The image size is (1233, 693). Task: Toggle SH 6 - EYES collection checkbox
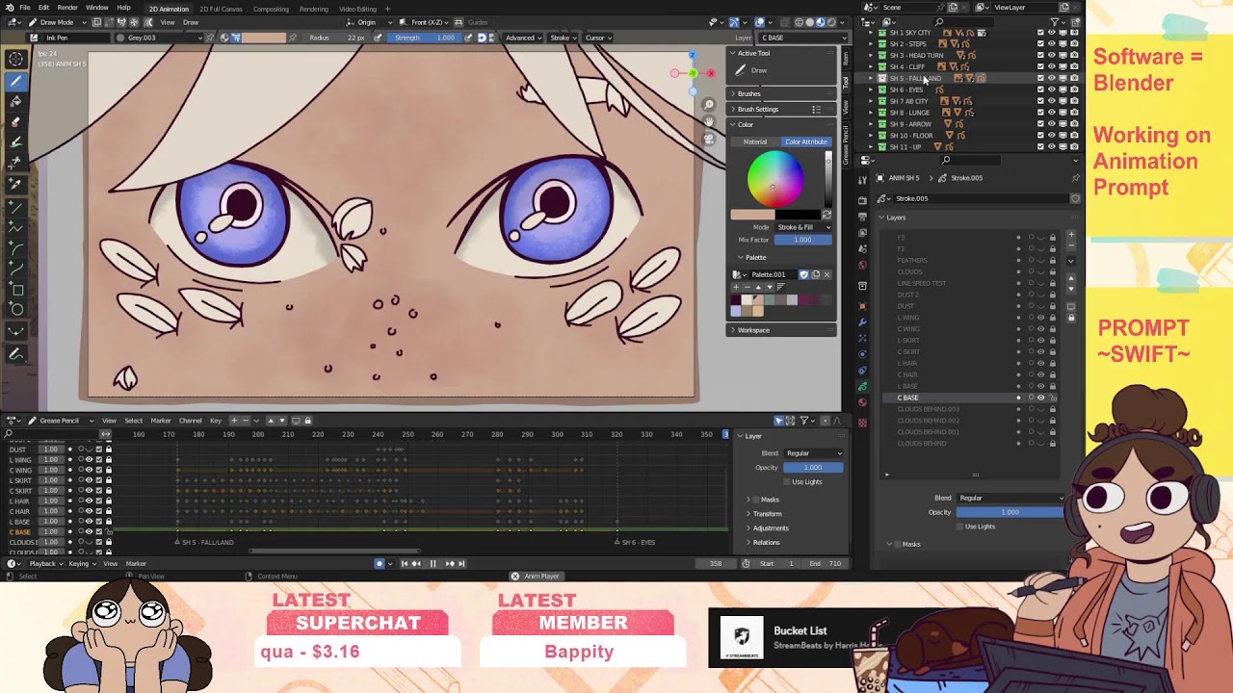1039,90
